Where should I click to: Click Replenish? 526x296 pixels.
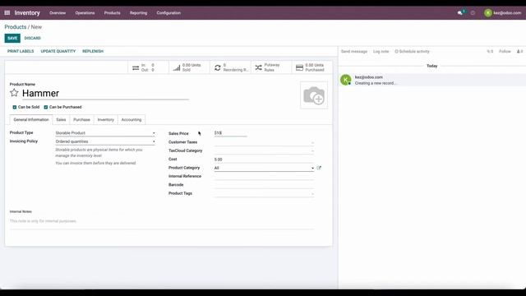(x=93, y=51)
